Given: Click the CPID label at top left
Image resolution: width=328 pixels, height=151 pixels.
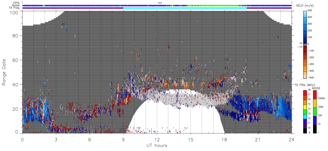Looking at the screenshot, I should [x=16, y=3].
